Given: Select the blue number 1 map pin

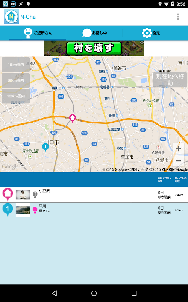Looking at the screenshot, I should (x=45, y=148).
